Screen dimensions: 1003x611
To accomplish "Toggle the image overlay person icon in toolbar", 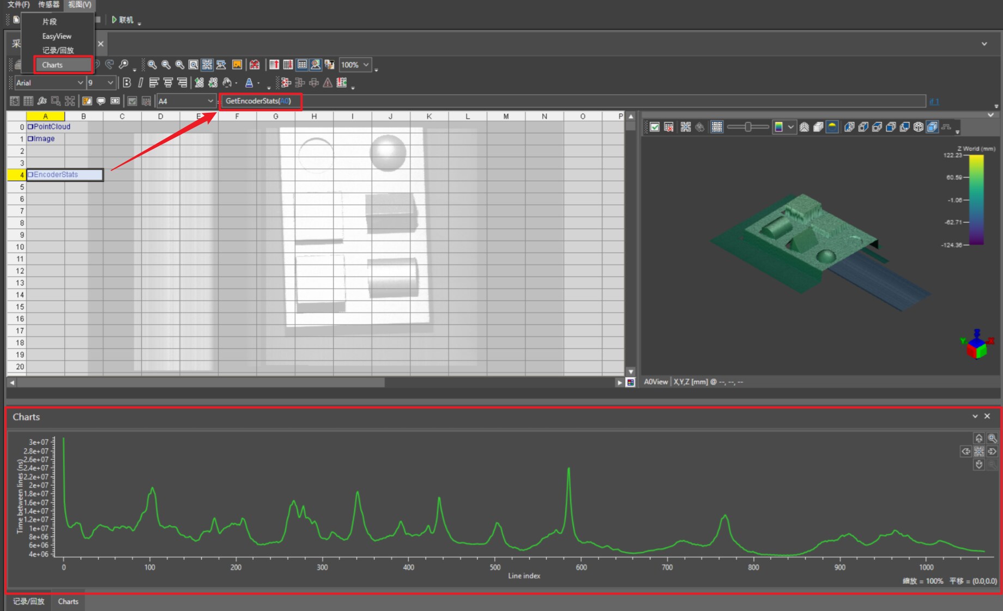I will tap(316, 65).
